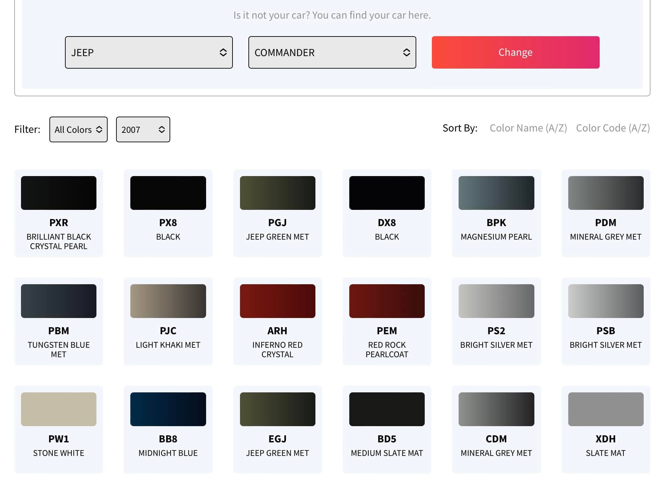Click the BB8 Midnight Blue swatch
Screen dimensions: 663x488
168,409
